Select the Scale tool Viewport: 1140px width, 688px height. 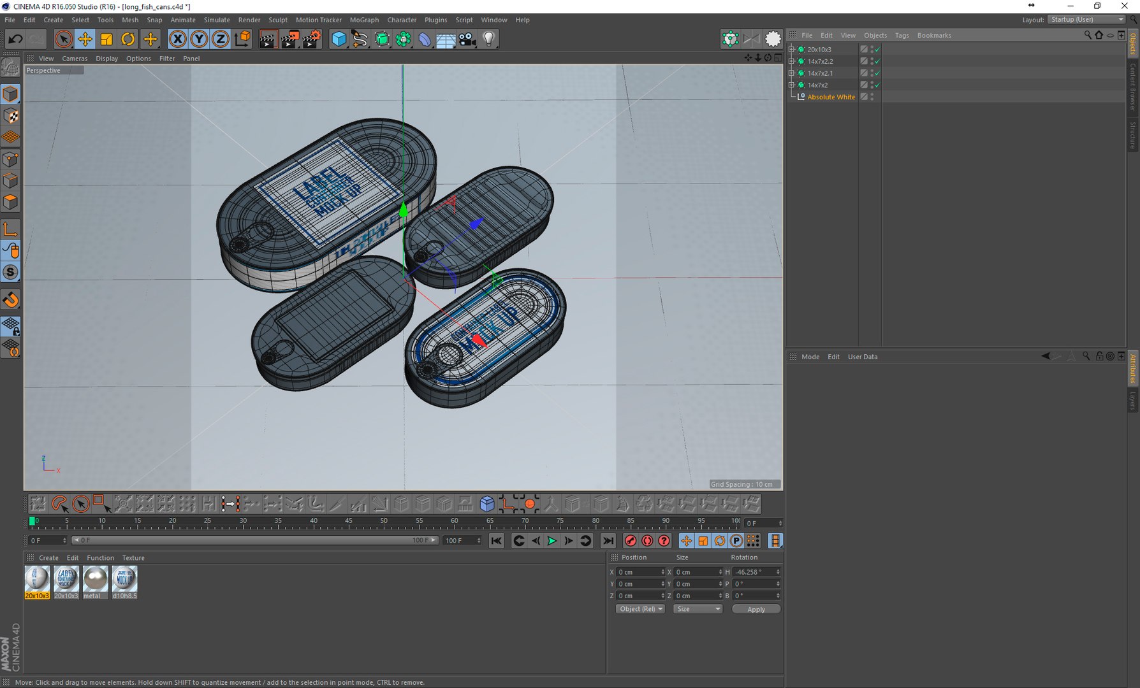tap(106, 39)
